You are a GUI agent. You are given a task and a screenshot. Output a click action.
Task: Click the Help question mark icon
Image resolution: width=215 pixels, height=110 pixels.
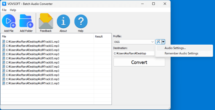click(81, 21)
